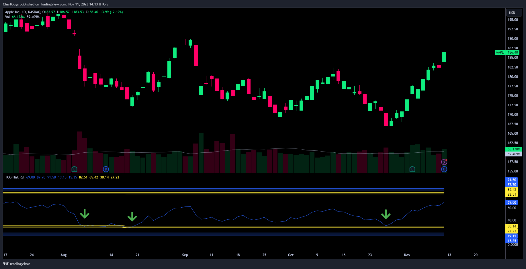Click the 175.00 price axis label

(x=513, y=96)
